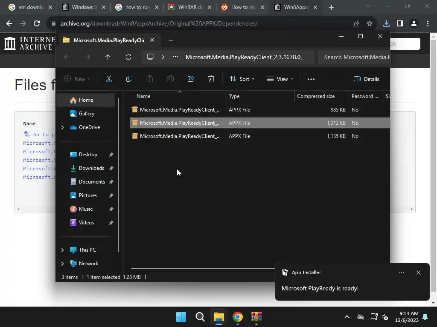437x327 pixels.
Task: Click the Cut scissors icon in Explorer toolbar
Action: tap(109, 79)
